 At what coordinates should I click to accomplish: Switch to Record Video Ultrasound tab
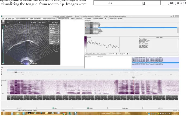coord(36,18)
